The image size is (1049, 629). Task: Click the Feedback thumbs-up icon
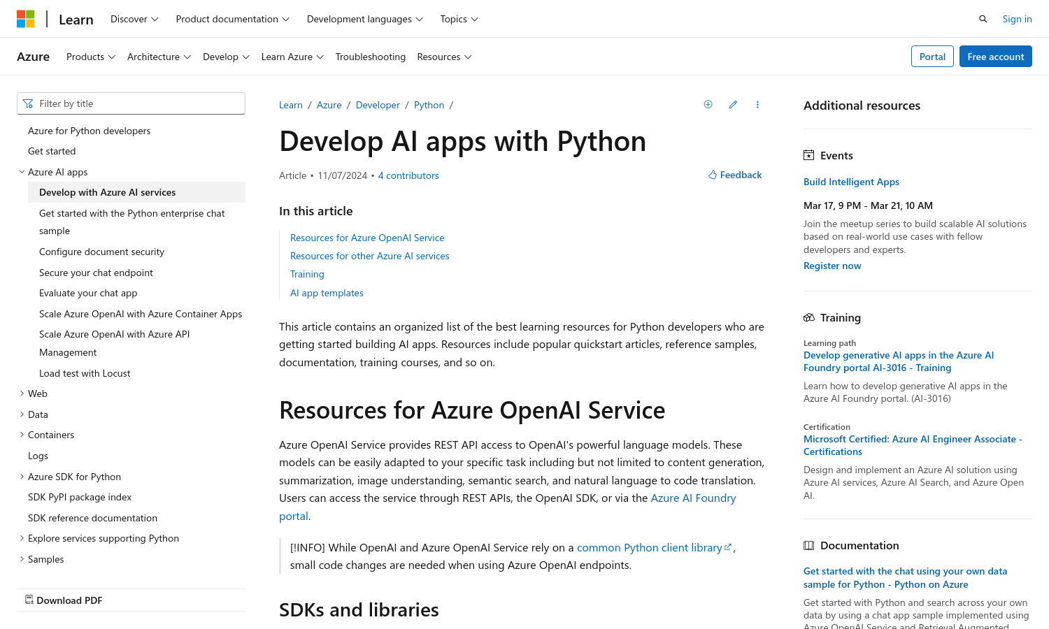pyautogui.click(x=712, y=174)
